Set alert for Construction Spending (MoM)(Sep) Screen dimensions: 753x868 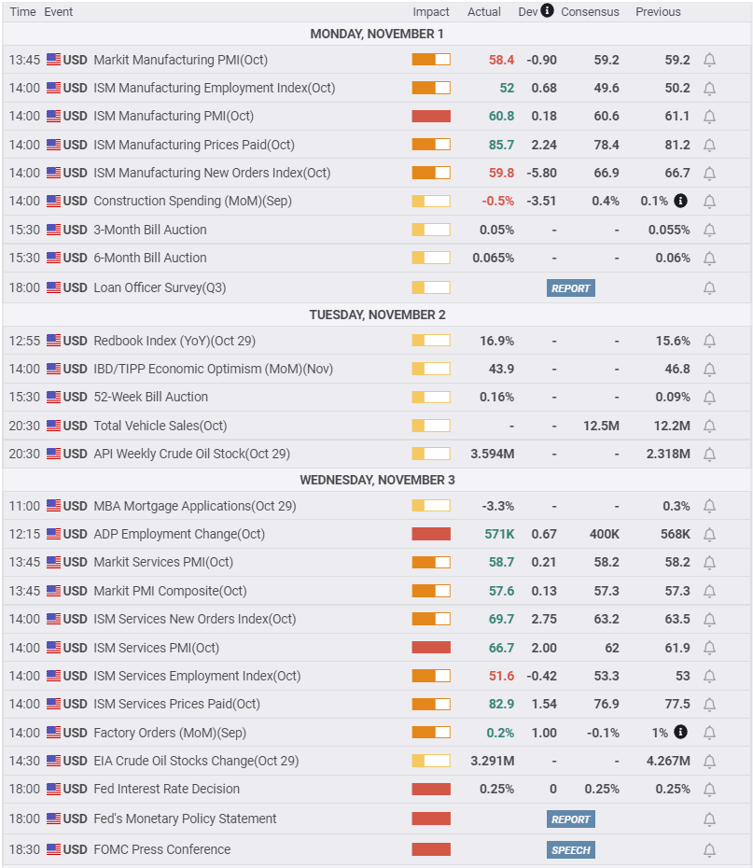[709, 202]
